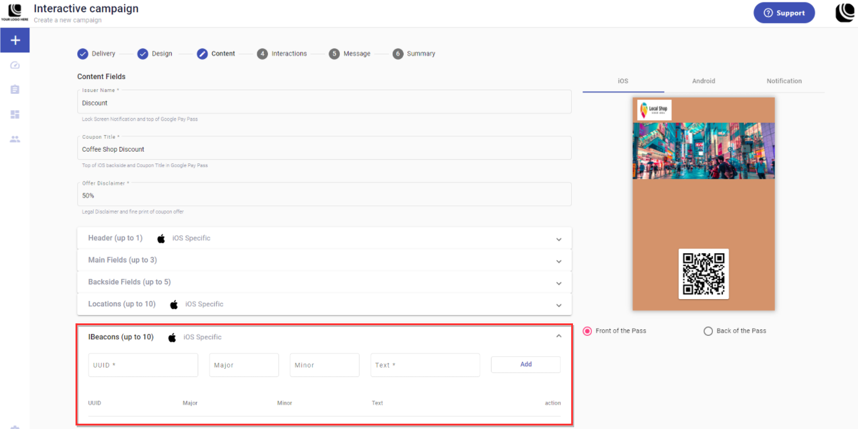Expand the Backside Fields (up to 5) section
Screen dimensions: 858x429
[x=325, y=282]
